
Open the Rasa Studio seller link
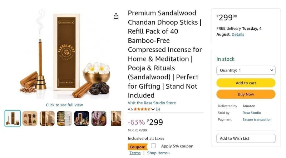click(x=252, y=113)
